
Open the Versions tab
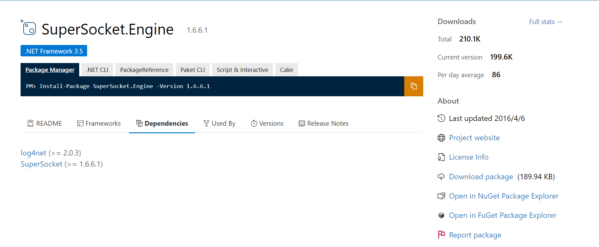pos(267,123)
